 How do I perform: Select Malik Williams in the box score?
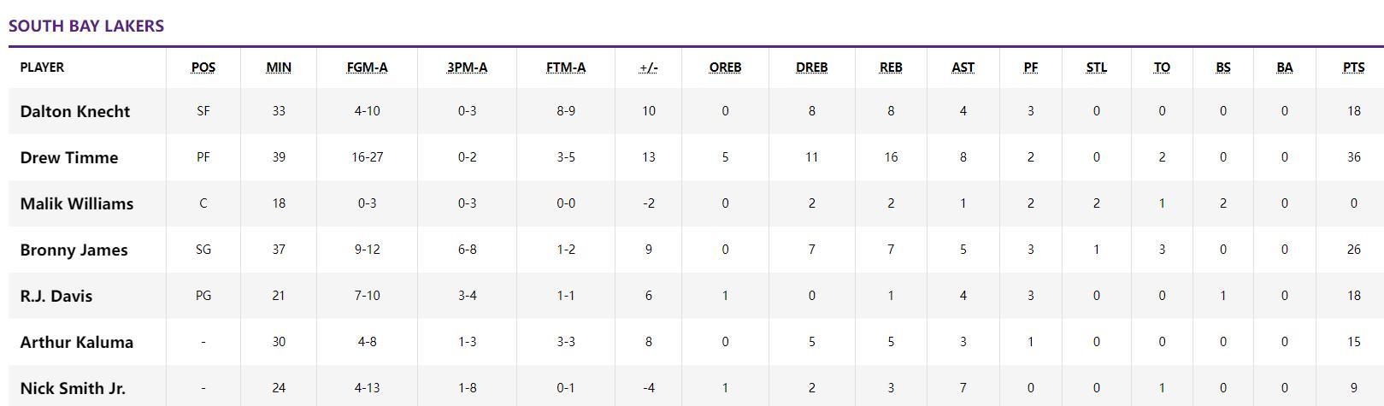77,203
